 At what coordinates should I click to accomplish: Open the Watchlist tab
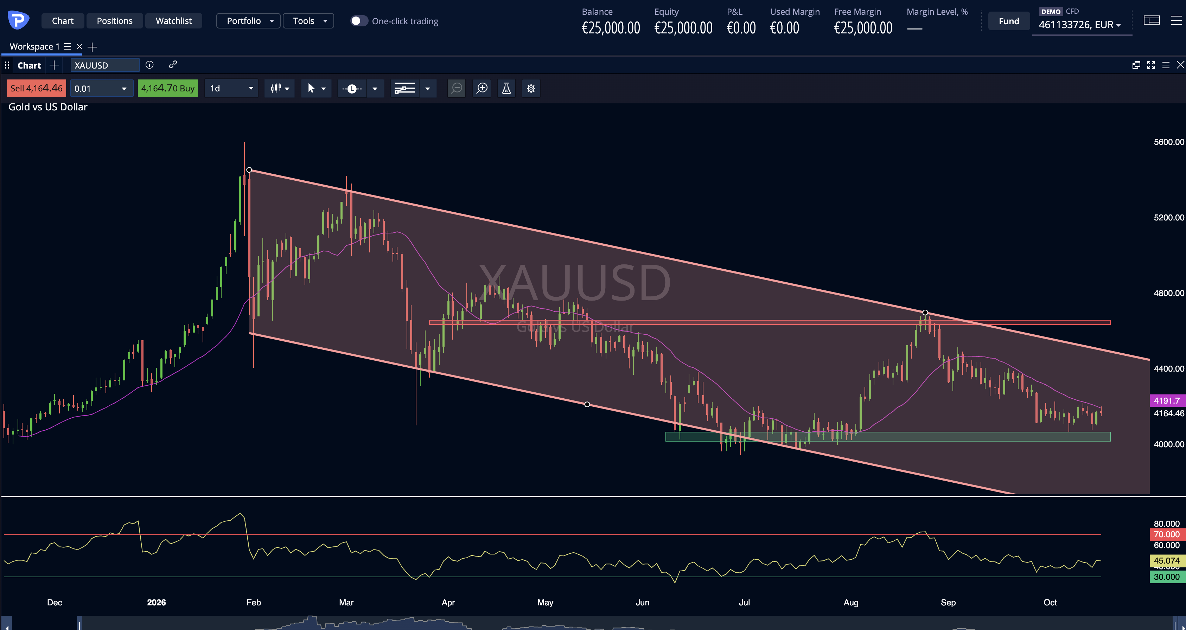pos(173,21)
